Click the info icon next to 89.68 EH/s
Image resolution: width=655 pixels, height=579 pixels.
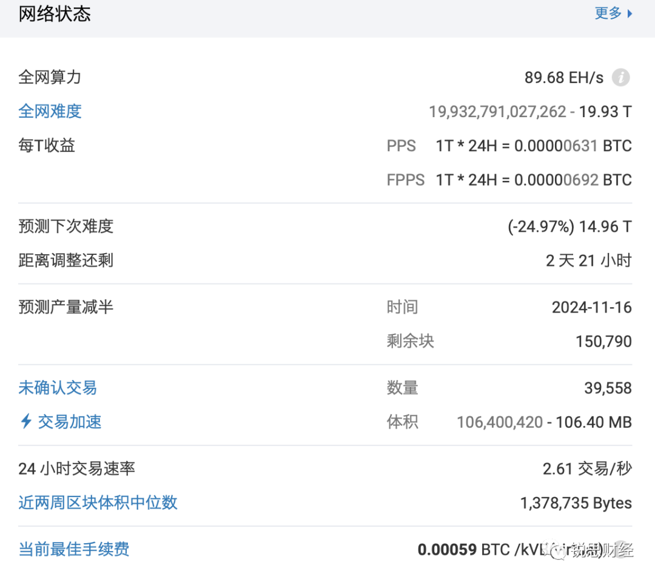point(621,77)
